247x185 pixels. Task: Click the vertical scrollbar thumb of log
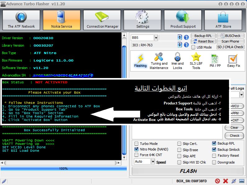(124, 100)
